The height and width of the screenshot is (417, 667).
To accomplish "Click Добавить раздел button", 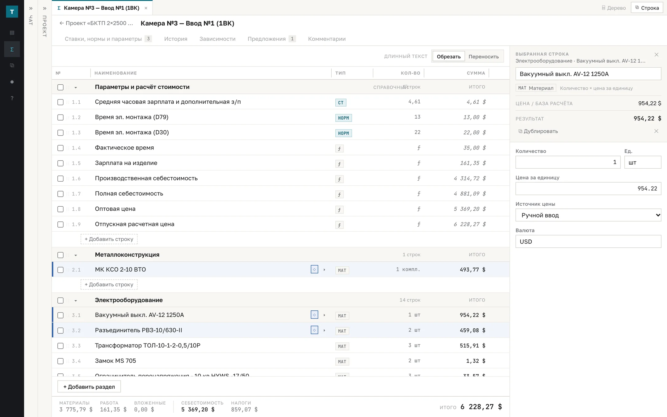I will click(x=89, y=387).
